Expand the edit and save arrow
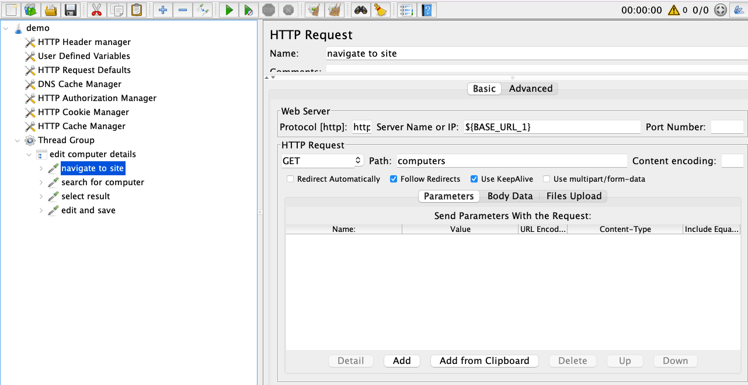This screenshot has width=748, height=385. point(41,210)
